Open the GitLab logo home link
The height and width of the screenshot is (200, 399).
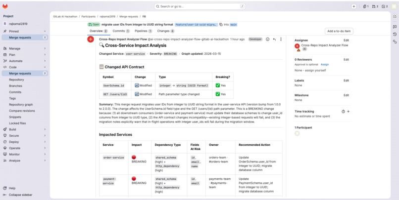coord(5,6)
